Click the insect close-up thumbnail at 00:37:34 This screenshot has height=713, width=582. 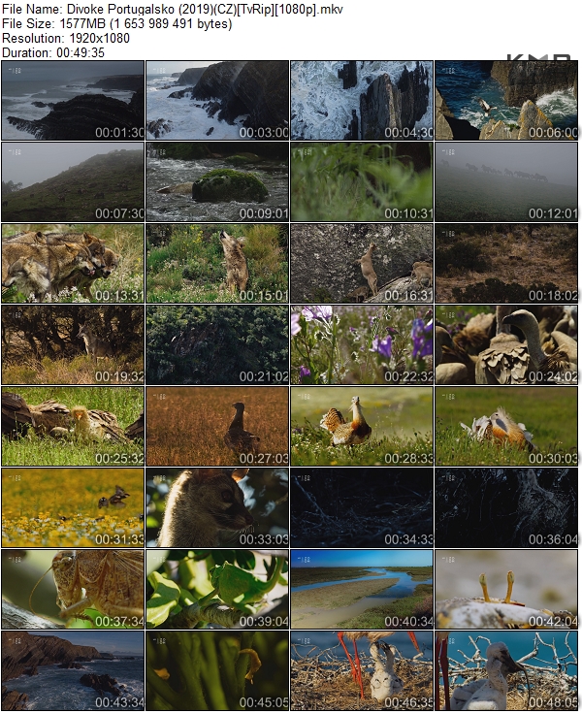[x=73, y=590]
